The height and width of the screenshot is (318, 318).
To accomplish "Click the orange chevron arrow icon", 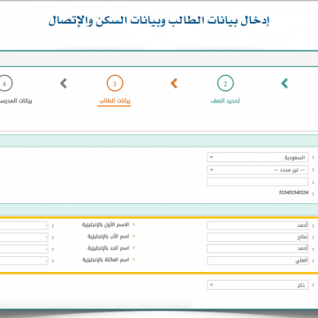I will coord(174,83).
